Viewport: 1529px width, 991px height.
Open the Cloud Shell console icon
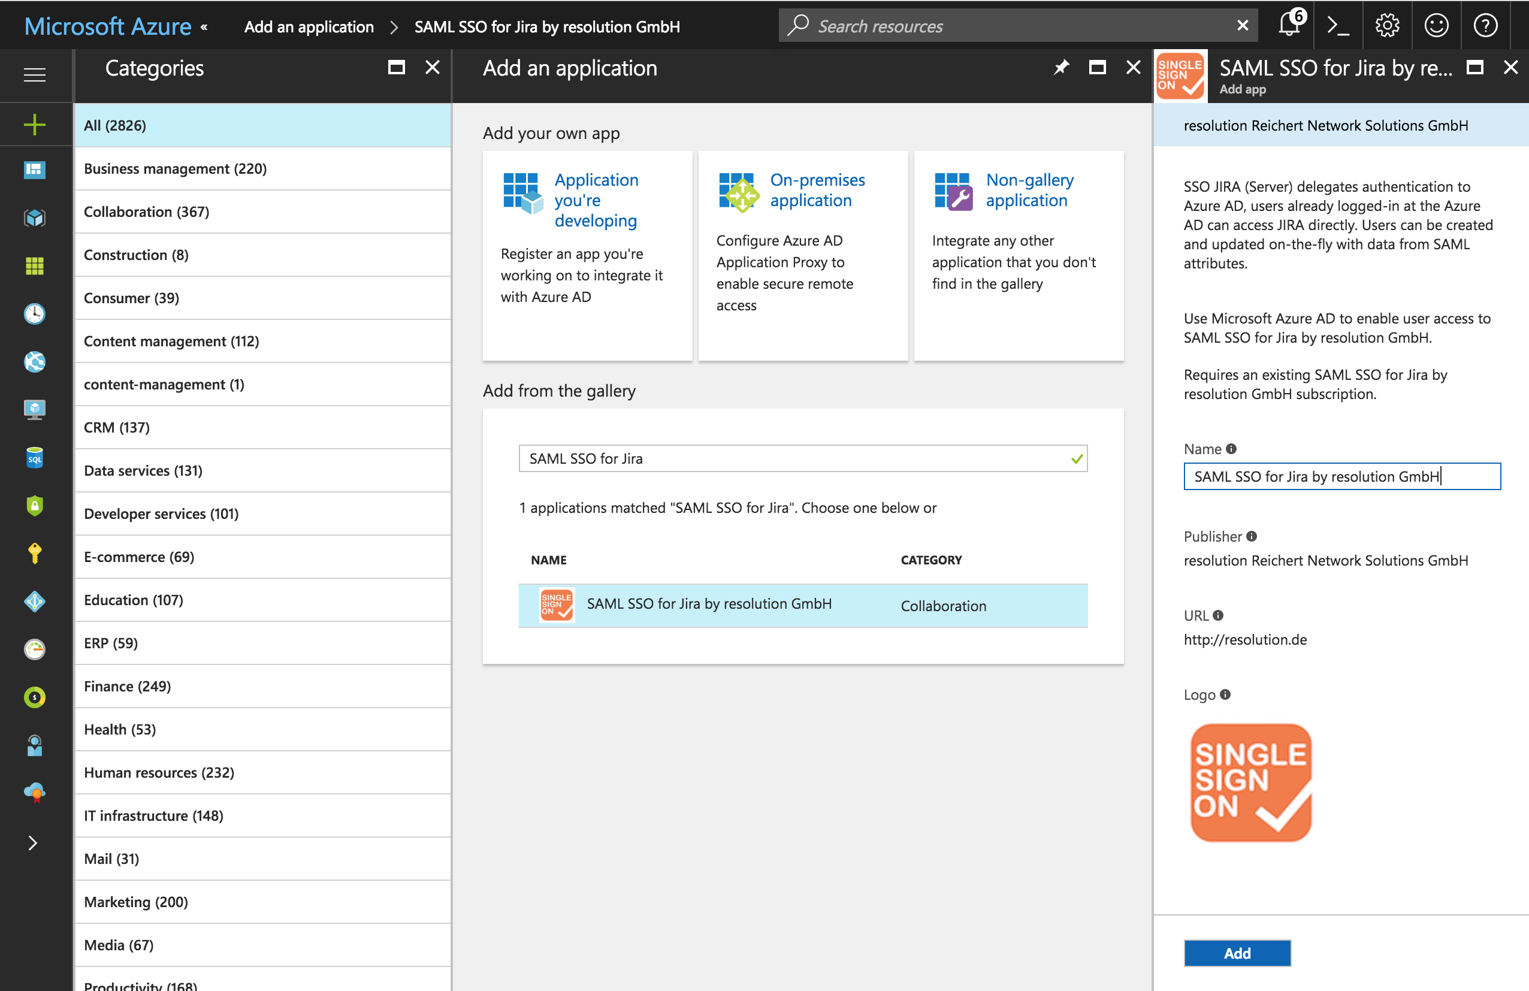coord(1338,26)
